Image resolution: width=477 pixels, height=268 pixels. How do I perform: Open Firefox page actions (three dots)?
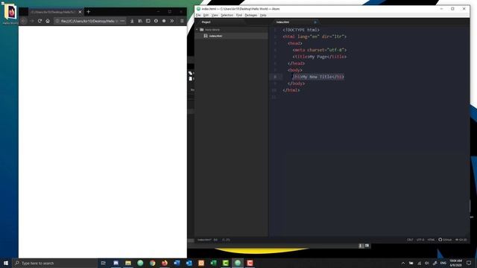click(x=122, y=21)
